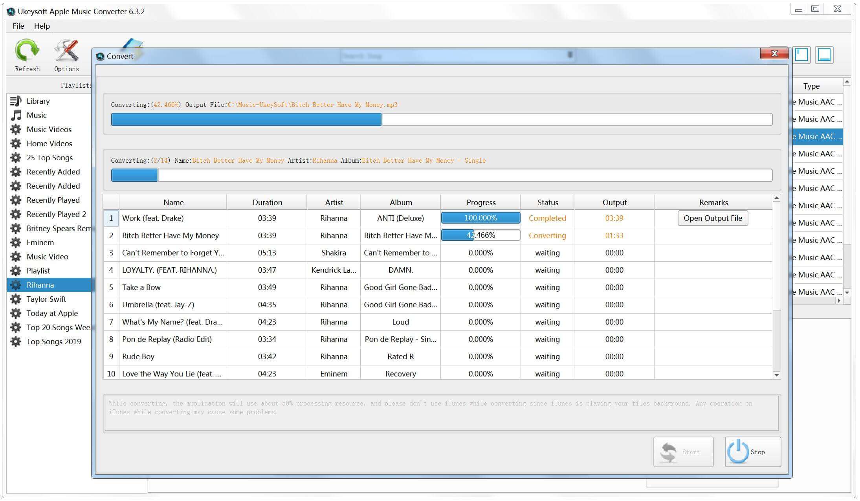Screen dimensions: 860x501
Task: Click the Start button icon
Action: (669, 451)
